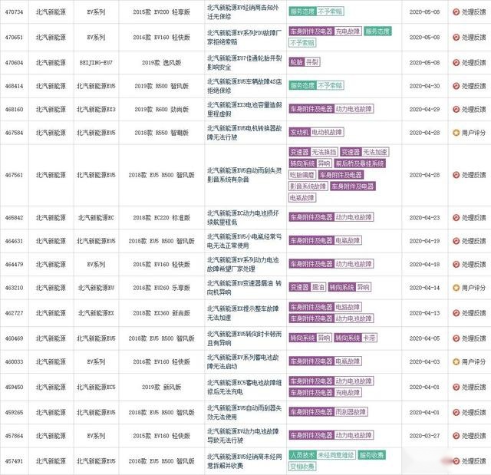Click complaint ID 467561
Image resolution: width=491 pixels, height=475 pixels.
tap(14, 175)
